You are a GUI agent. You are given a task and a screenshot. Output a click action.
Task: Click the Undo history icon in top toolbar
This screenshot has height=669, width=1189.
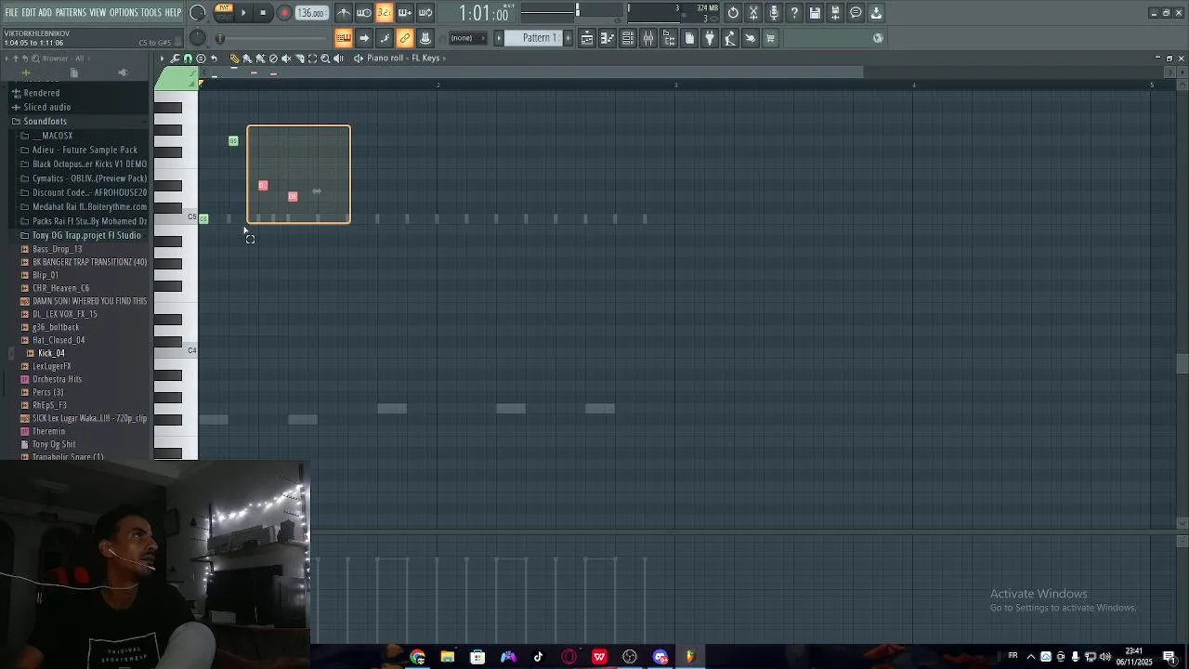733,13
